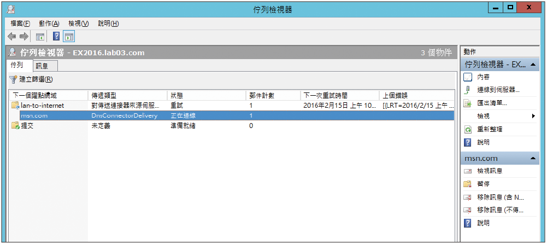Image resolution: width=547 pixels, height=244 pixels.
Task: Click the 未定義 delivery type cell
Action: [101, 126]
